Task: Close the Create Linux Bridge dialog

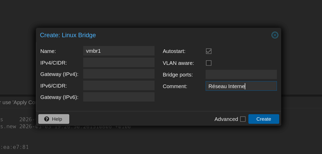Action: coord(275,35)
